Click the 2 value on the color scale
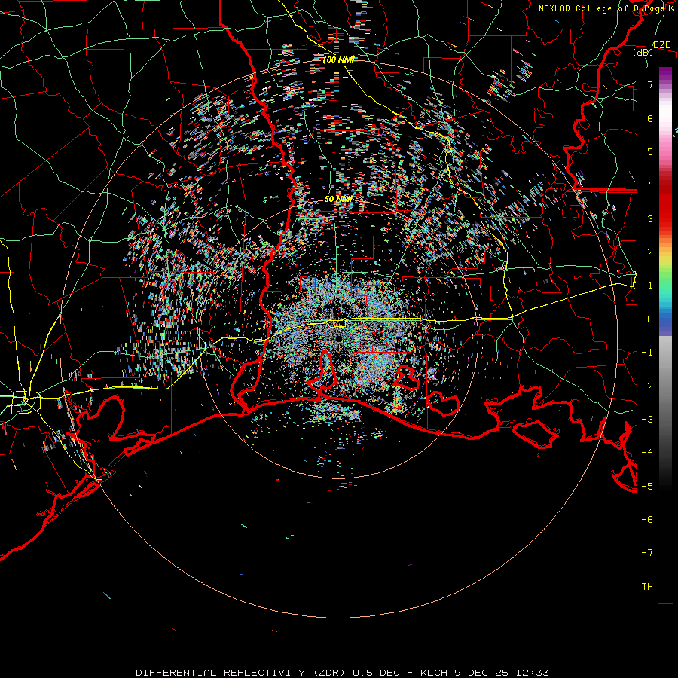Screen dimensions: 678x678 [x=650, y=252]
